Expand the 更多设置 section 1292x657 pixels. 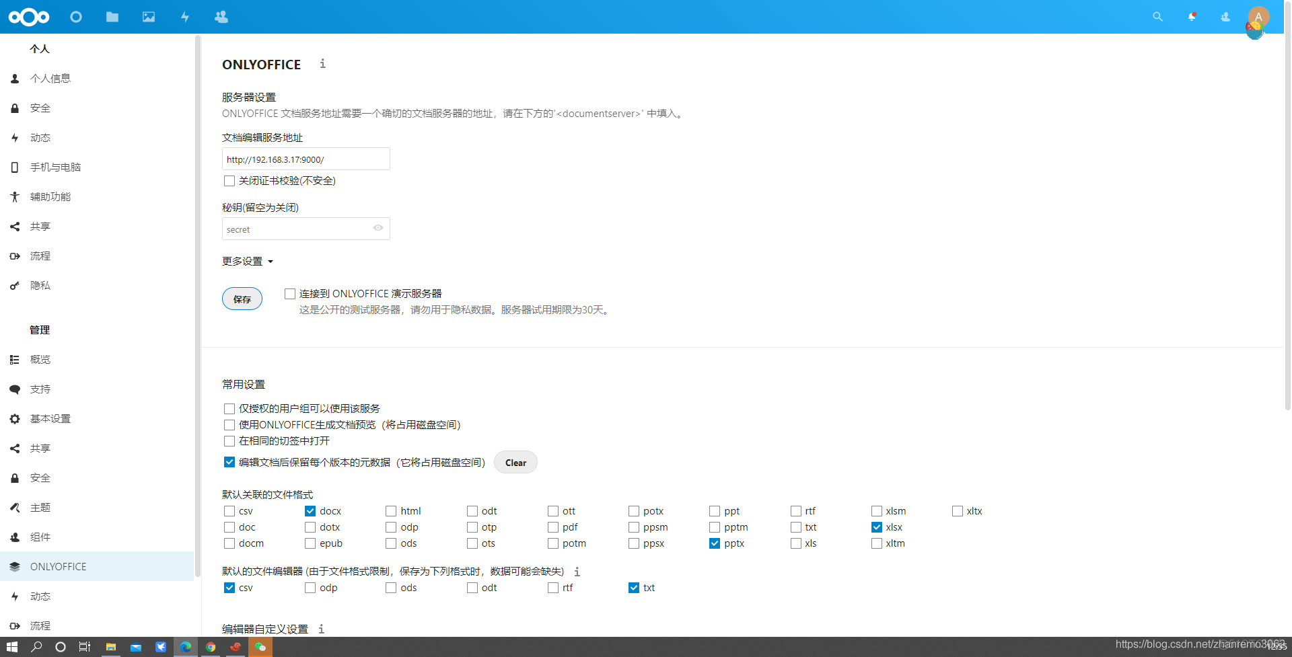248,261
